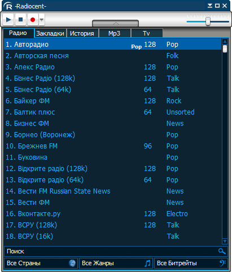Click the scrollbar up arrow
The image size is (232, 272).
tap(225, 41)
